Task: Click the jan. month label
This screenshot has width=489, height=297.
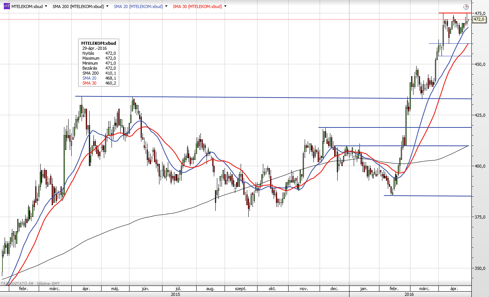Action: [x=364, y=289]
